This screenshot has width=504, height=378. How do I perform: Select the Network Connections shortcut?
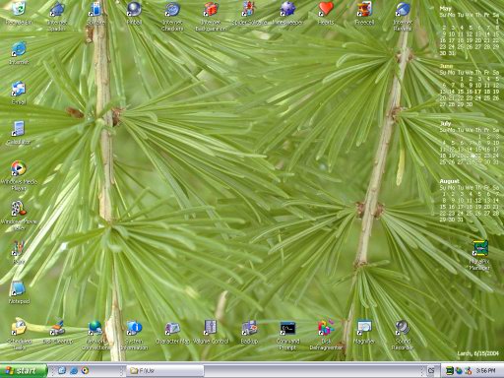click(95, 335)
